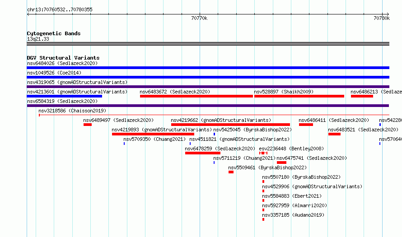Open variant nsv5509461 (ByrskaBishop2022) label
402x237 pixels.
[x=267, y=167]
